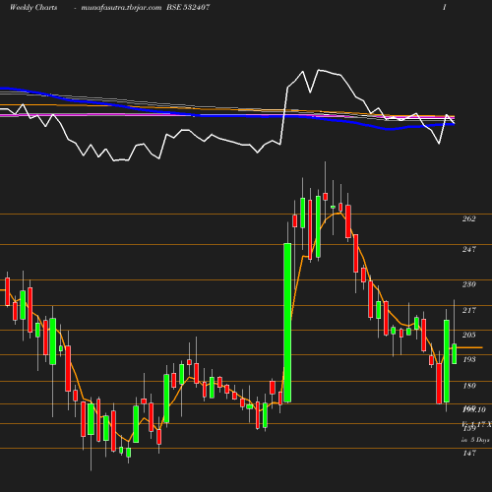Click the 180 price level label
Image resolution: width=492 pixels, height=492 pixels.
point(469,386)
